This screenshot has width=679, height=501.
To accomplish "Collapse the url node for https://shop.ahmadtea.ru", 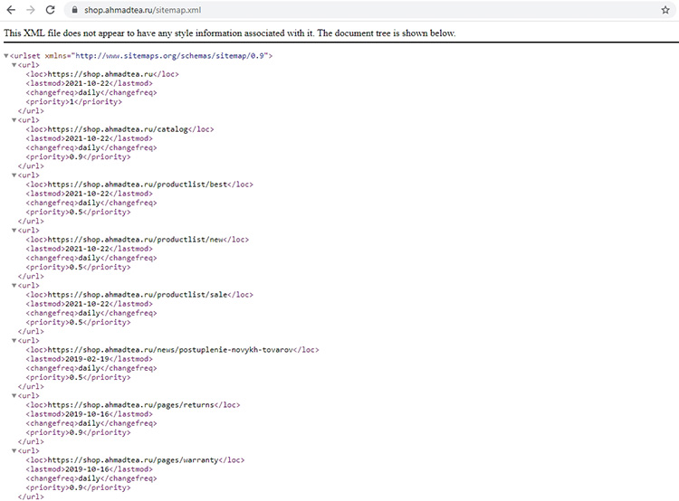I will click(x=14, y=65).
